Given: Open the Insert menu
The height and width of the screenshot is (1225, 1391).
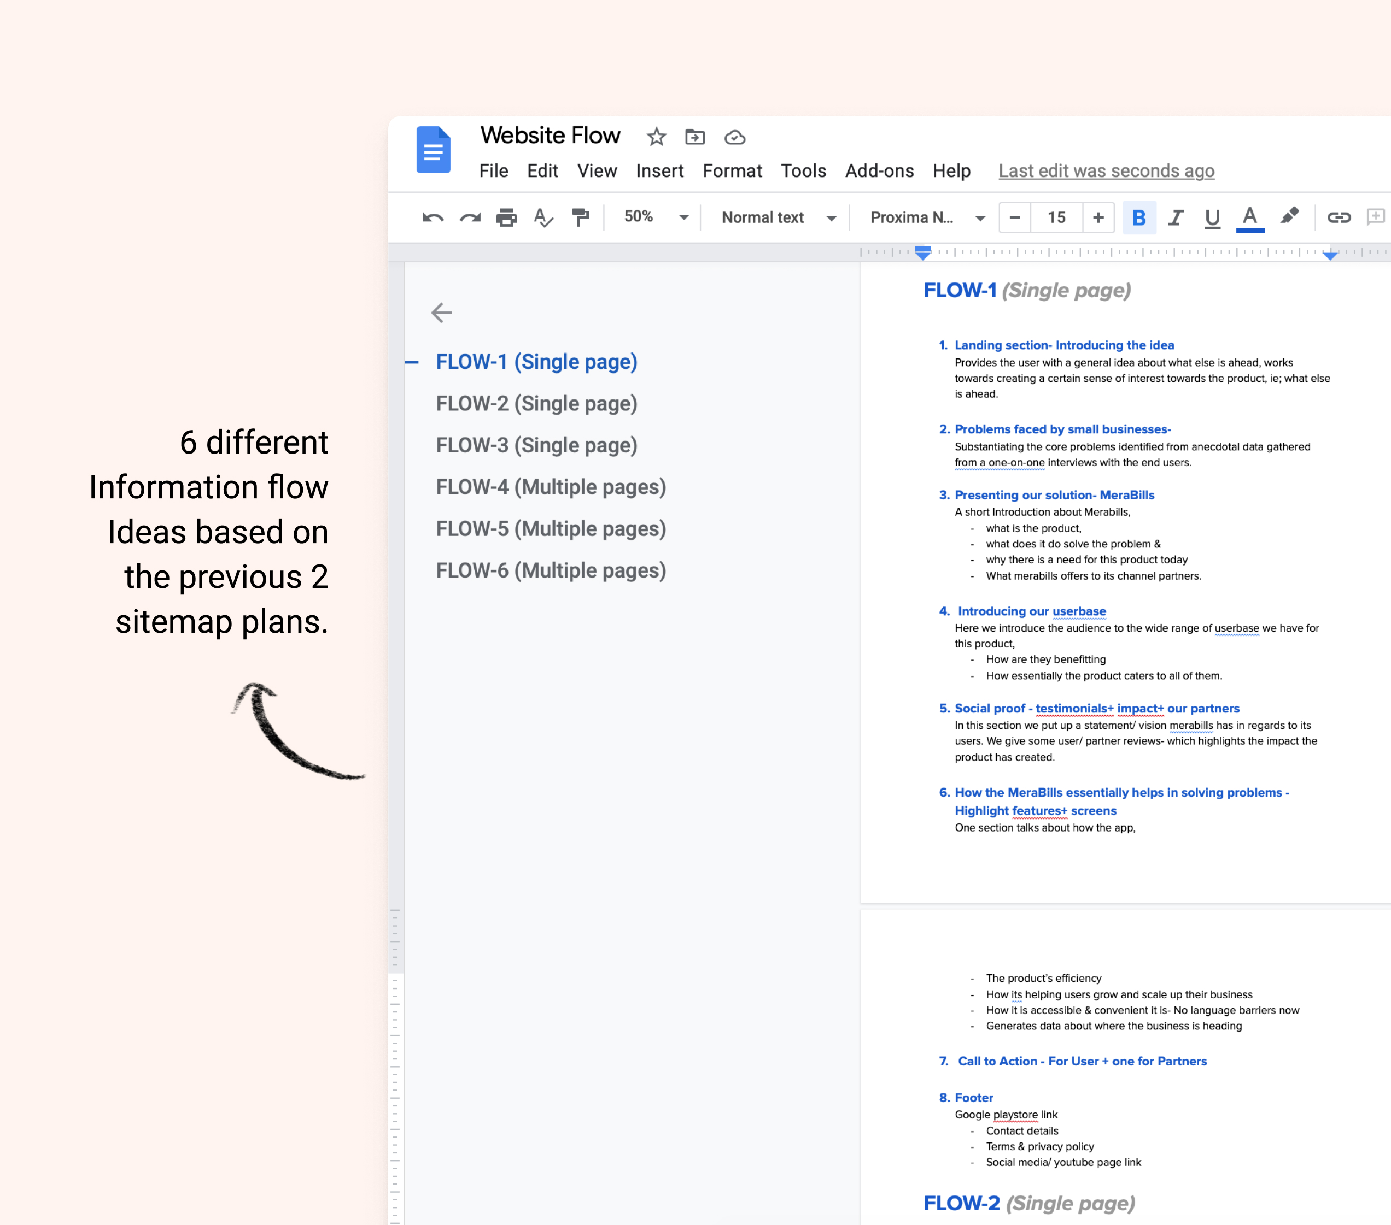Looking at the screenshot, I should point(659,170).
